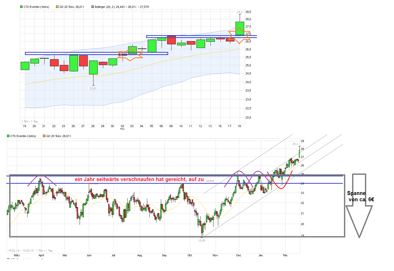Screen dimensions: 394x271
Task: Select the März month label on lower chart
Action: point(17,255)
